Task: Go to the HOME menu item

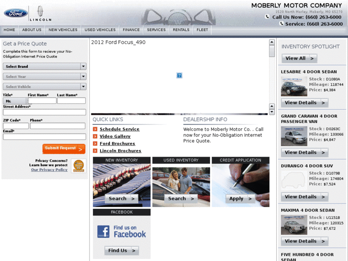Action: (9, 30)
